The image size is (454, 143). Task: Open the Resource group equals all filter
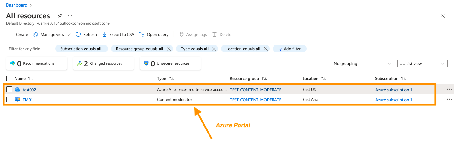click(139, 49)
